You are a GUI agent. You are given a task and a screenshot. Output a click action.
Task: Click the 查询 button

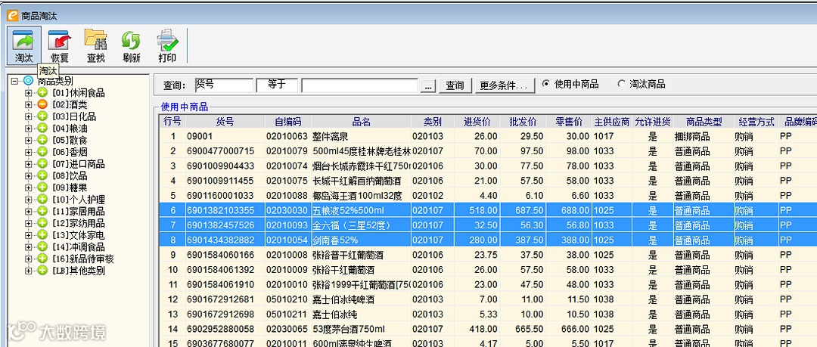[455, 85]
